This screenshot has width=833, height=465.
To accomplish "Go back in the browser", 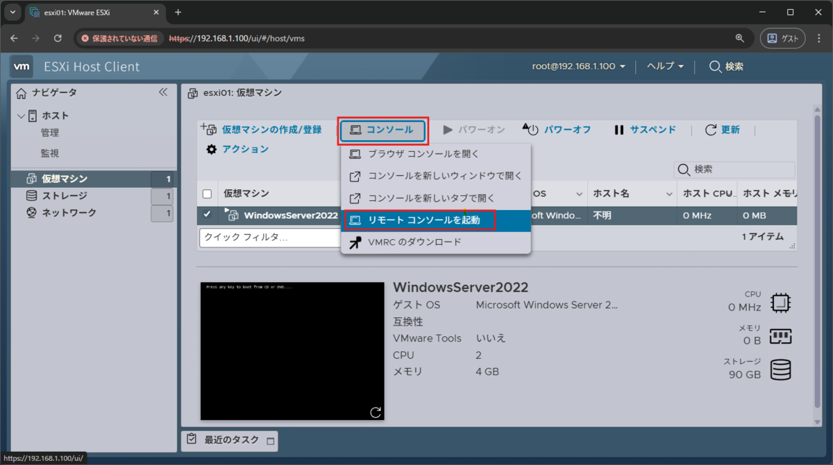I will coord(14,38).
